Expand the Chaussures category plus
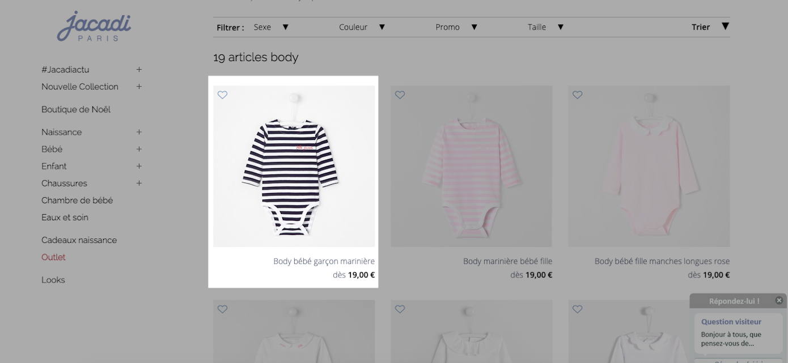The width and height of the screenshot is (788, 363). [x=139, y=183]
